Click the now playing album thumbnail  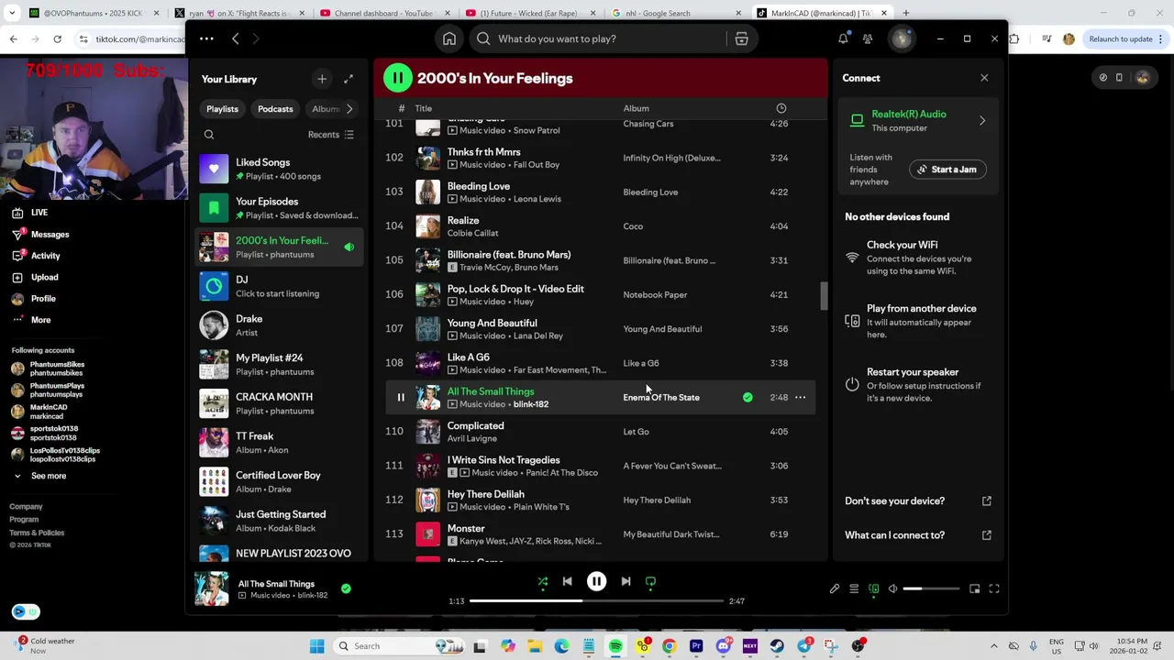(212, 589)
